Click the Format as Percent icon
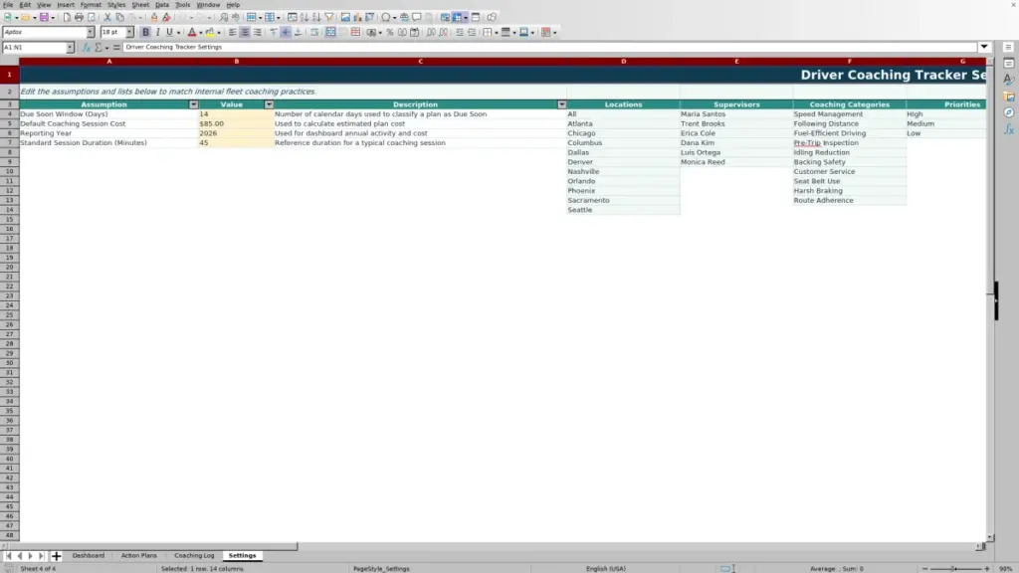Viewport: 1019px width, 573px height. [x=390, y=32]
